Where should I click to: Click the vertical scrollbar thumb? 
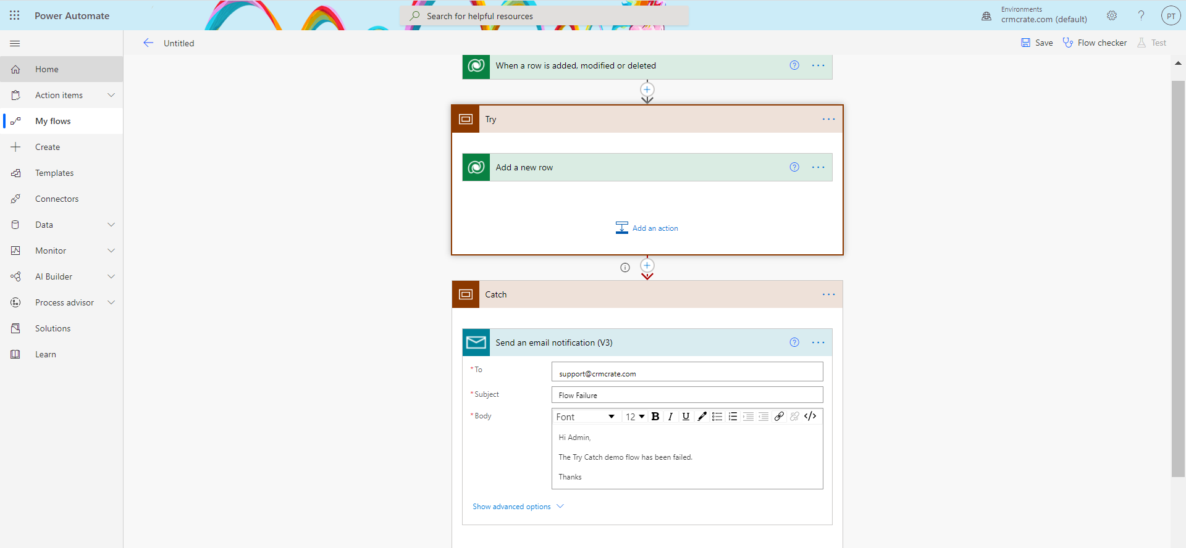[1178, 278]
